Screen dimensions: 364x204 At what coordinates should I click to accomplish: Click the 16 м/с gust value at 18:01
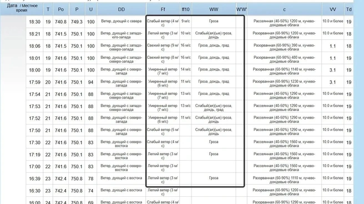point(185,58)
